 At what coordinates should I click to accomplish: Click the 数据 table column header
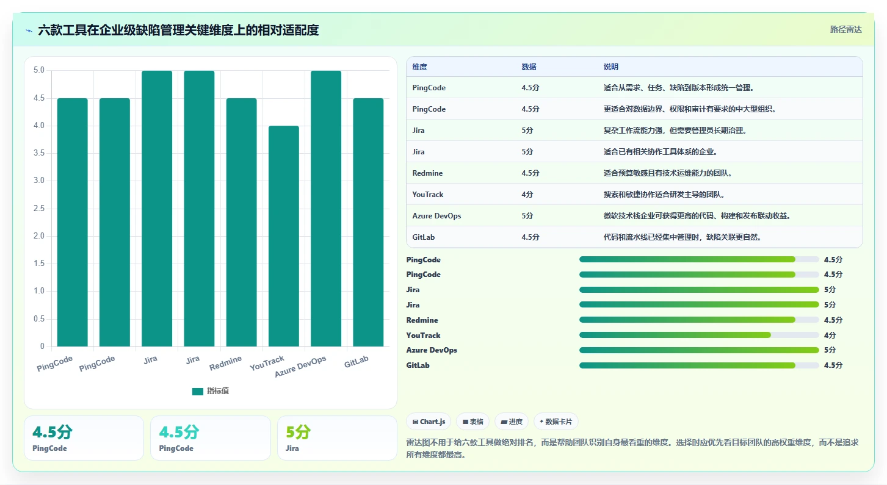pyautogui.click(x=529, y=67)
